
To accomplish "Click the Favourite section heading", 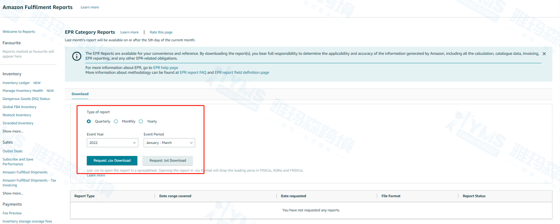I will coord(12,43).
